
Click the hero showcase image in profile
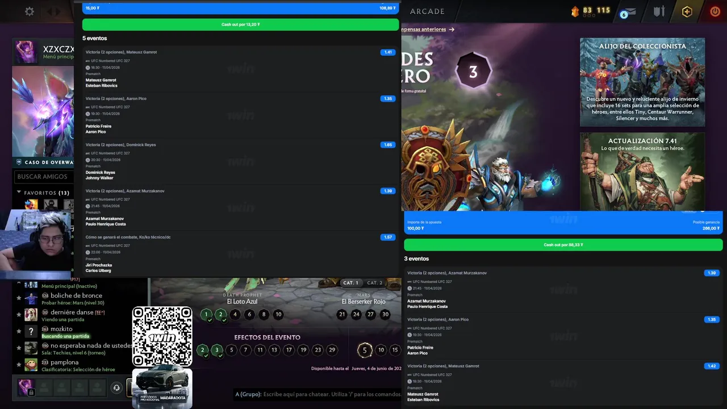[43, 111]
